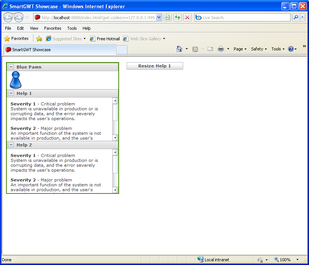The width and height of the screenshot is (309, 265).
Task: Click the search magnifier button
Action: point(296,18)
